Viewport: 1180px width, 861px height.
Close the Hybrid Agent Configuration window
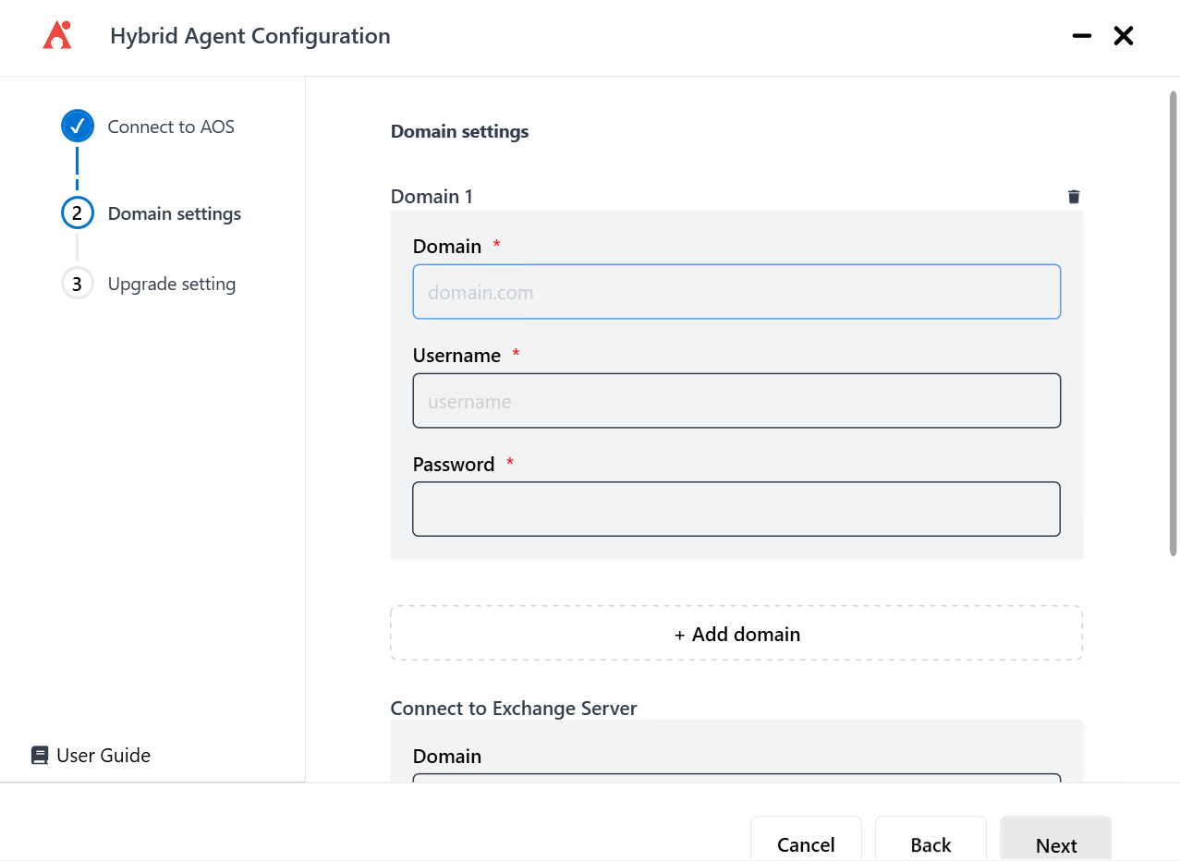[1123, 36]
